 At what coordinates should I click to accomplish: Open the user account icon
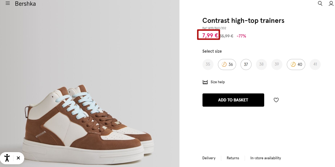[x=331, y=4]
